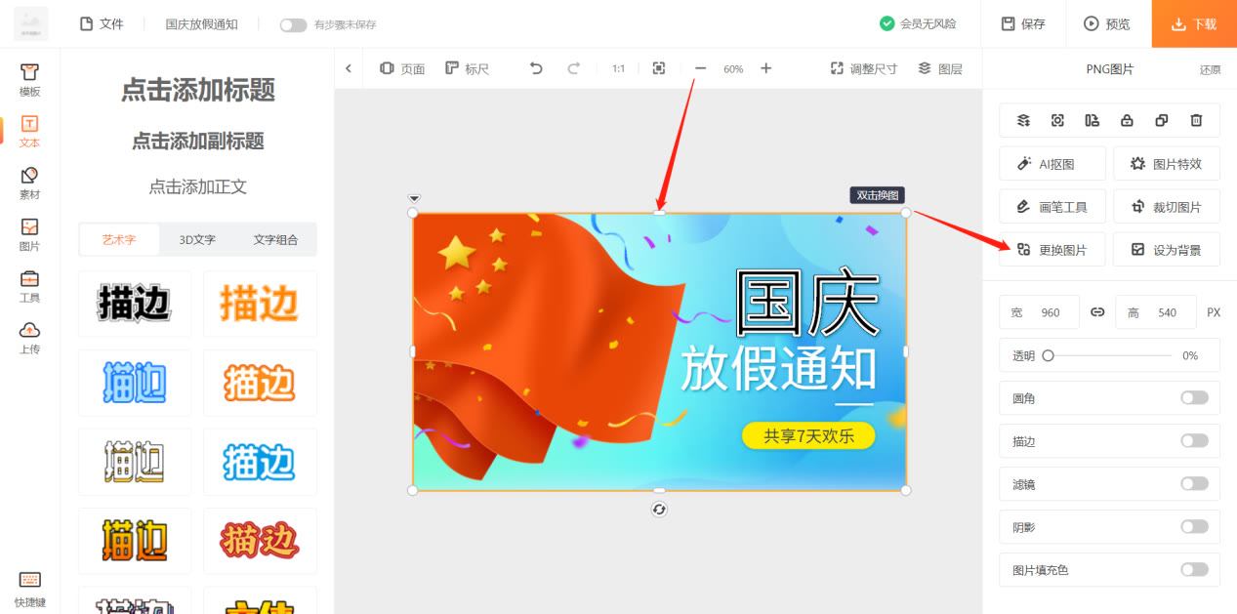Switch to the 3D文字 tab
The width and height of the screenshot is (1237, 614).
pyautogui.click(x=197, y=239)
